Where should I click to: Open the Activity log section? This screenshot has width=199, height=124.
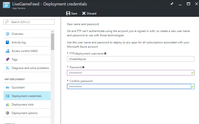(x=27, y=42)
